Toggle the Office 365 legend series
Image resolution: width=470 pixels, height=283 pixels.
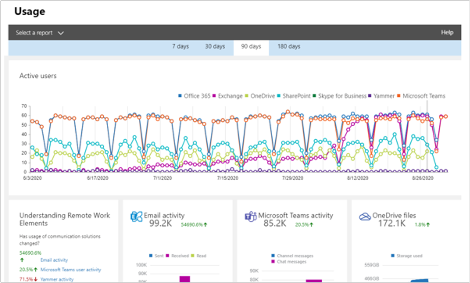pos(194,96)
